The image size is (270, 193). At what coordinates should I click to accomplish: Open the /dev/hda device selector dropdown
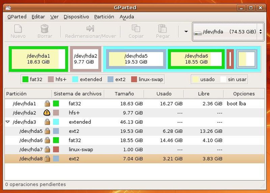pyautogui.click(x=227, y=32)
